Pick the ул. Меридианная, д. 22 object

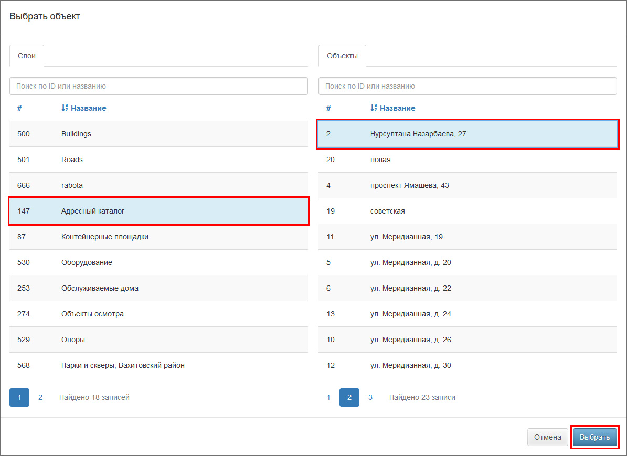tap(467, 288)
